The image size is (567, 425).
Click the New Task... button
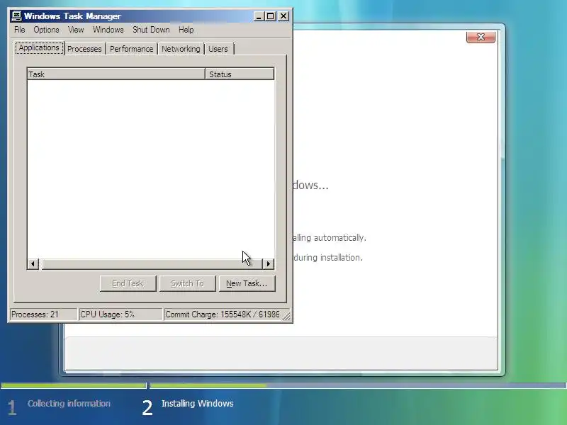[247, 283]
